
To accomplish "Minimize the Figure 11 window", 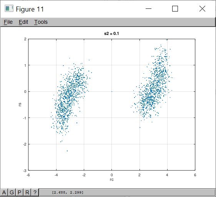I will click(x=148, y=9).
